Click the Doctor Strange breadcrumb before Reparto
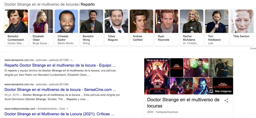The image size is (256, 118). (x=41, y=4)
